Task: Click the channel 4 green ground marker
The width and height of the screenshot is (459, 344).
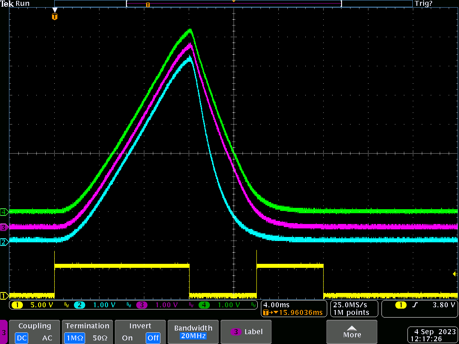Action: click(4, 211)
